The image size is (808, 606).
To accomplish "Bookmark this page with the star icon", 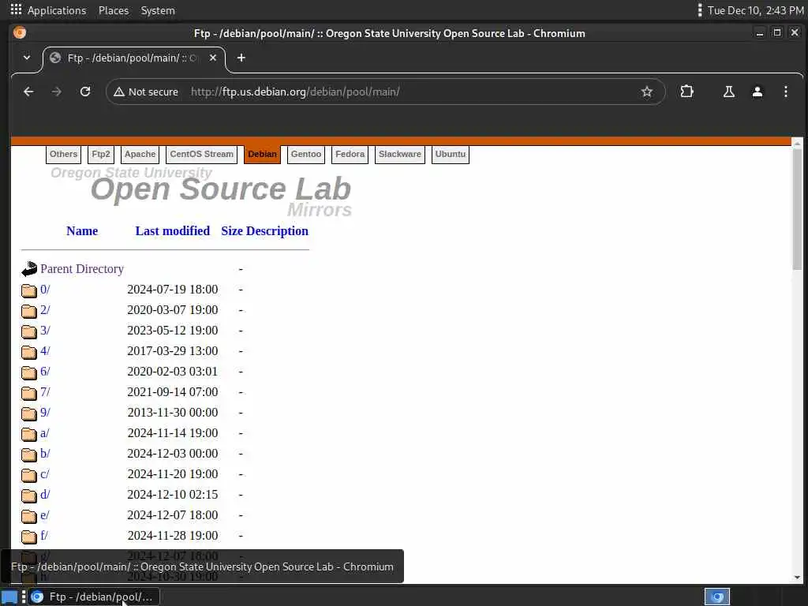I will coord(647,92).
